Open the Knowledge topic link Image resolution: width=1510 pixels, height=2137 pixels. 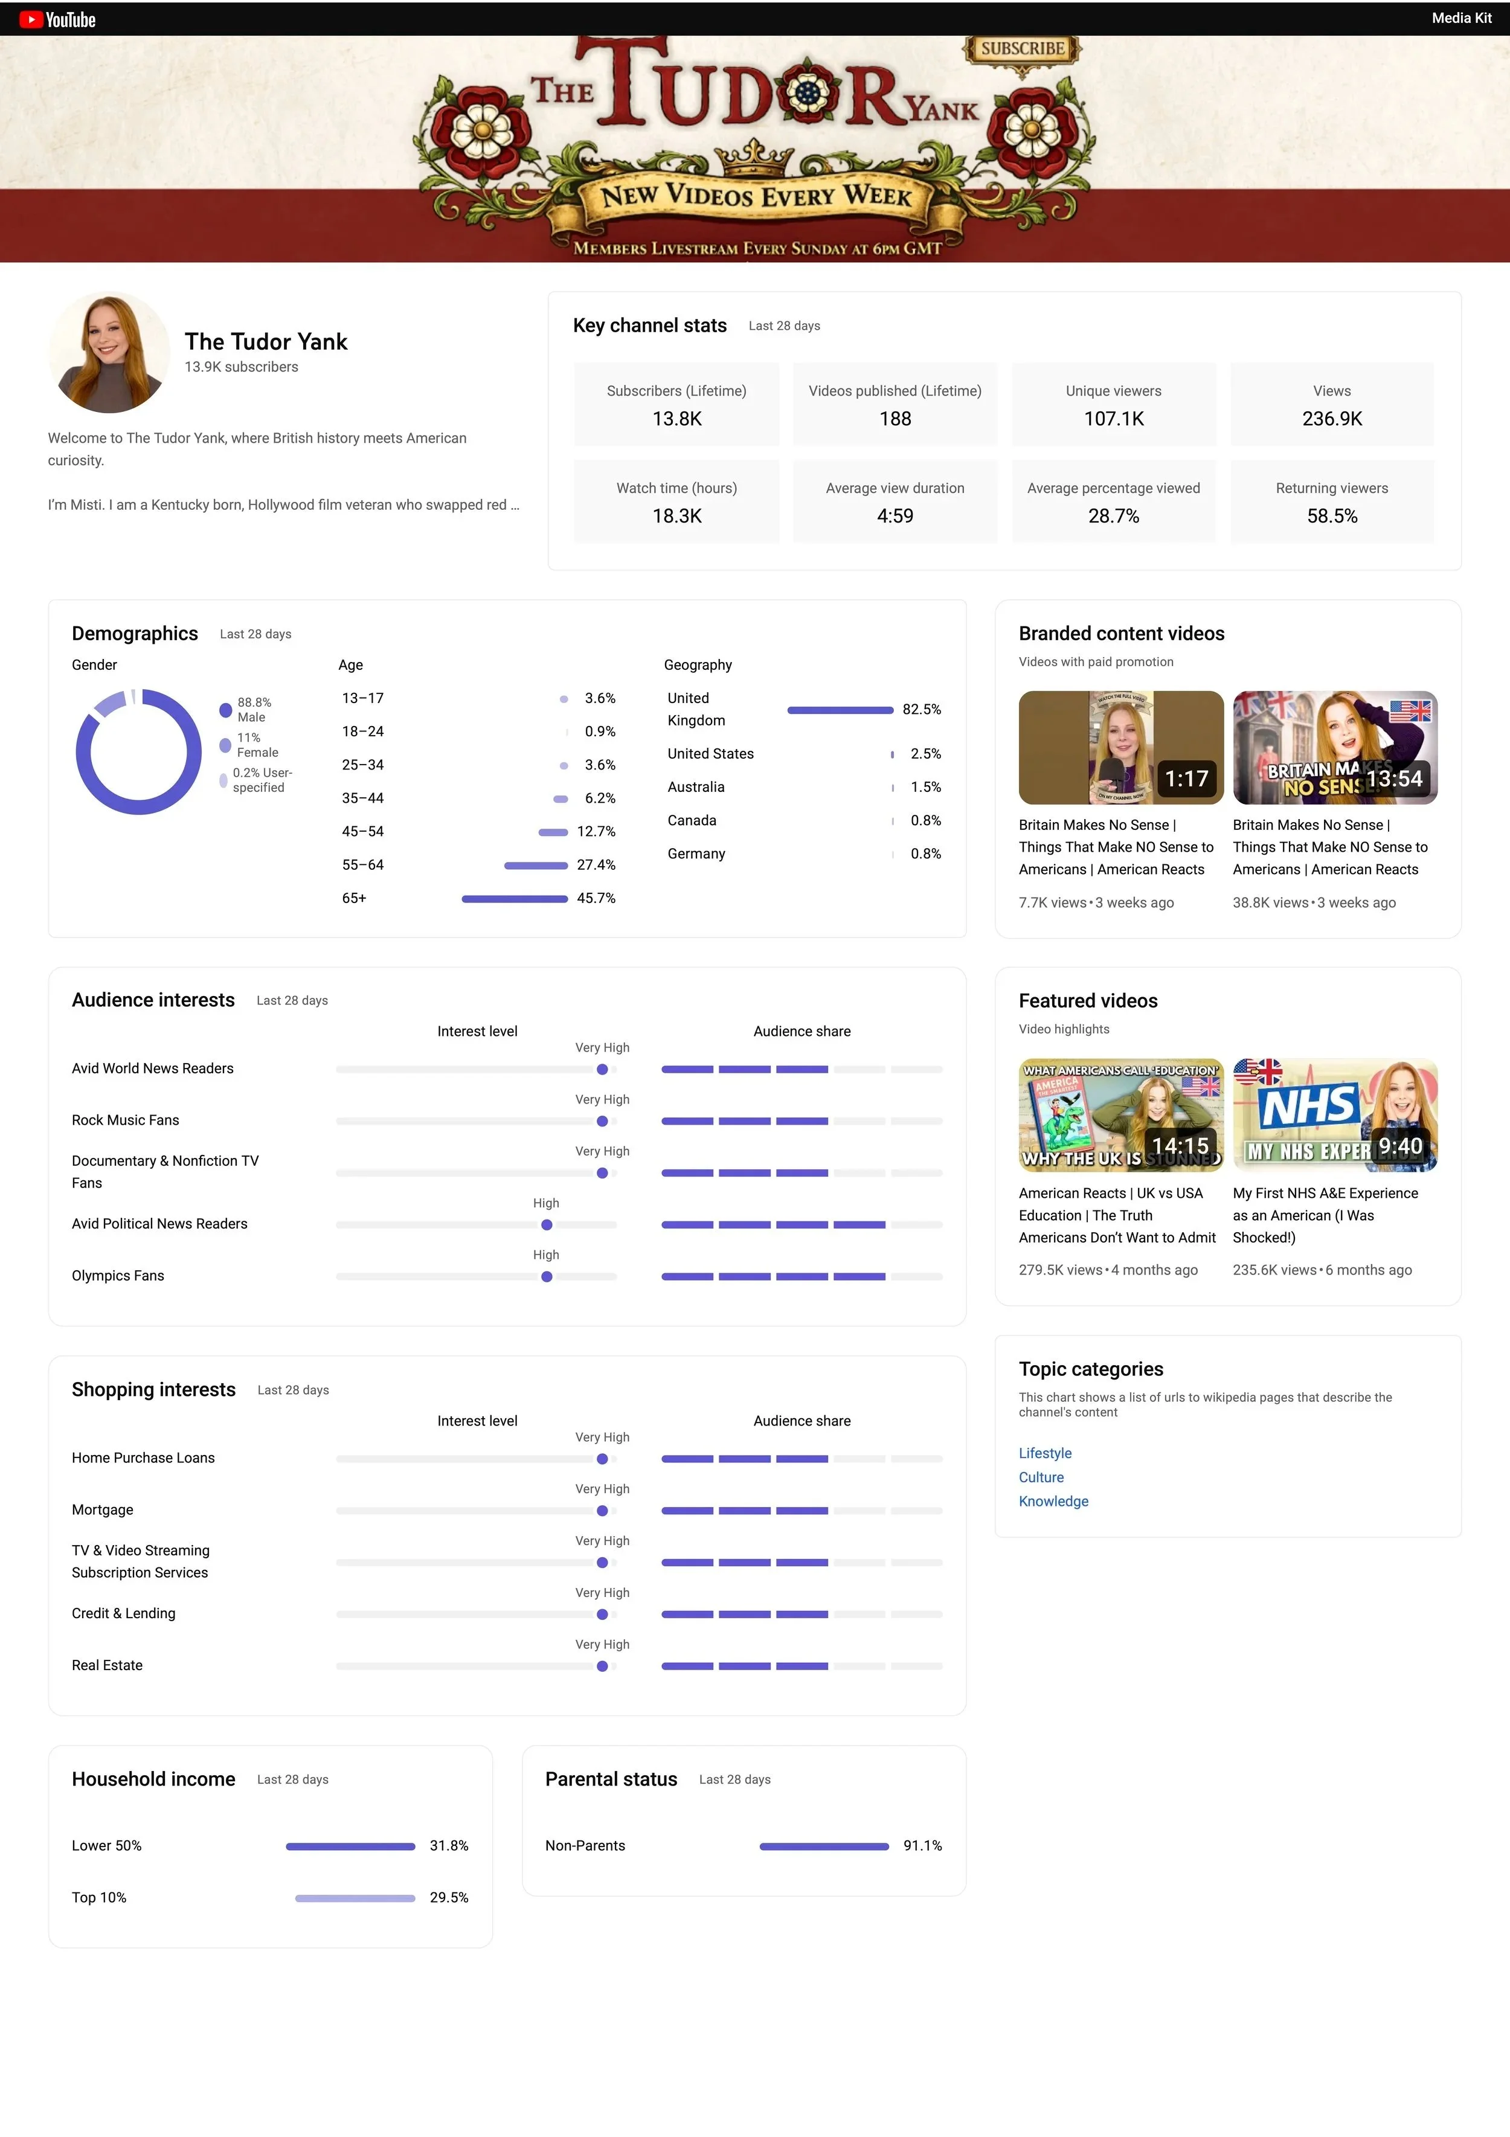tap(1053, 1502)
